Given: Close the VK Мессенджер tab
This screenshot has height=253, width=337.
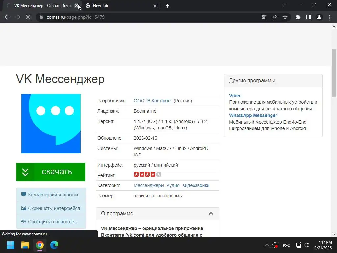Looking at the screenshot, I should coord(76,6).
